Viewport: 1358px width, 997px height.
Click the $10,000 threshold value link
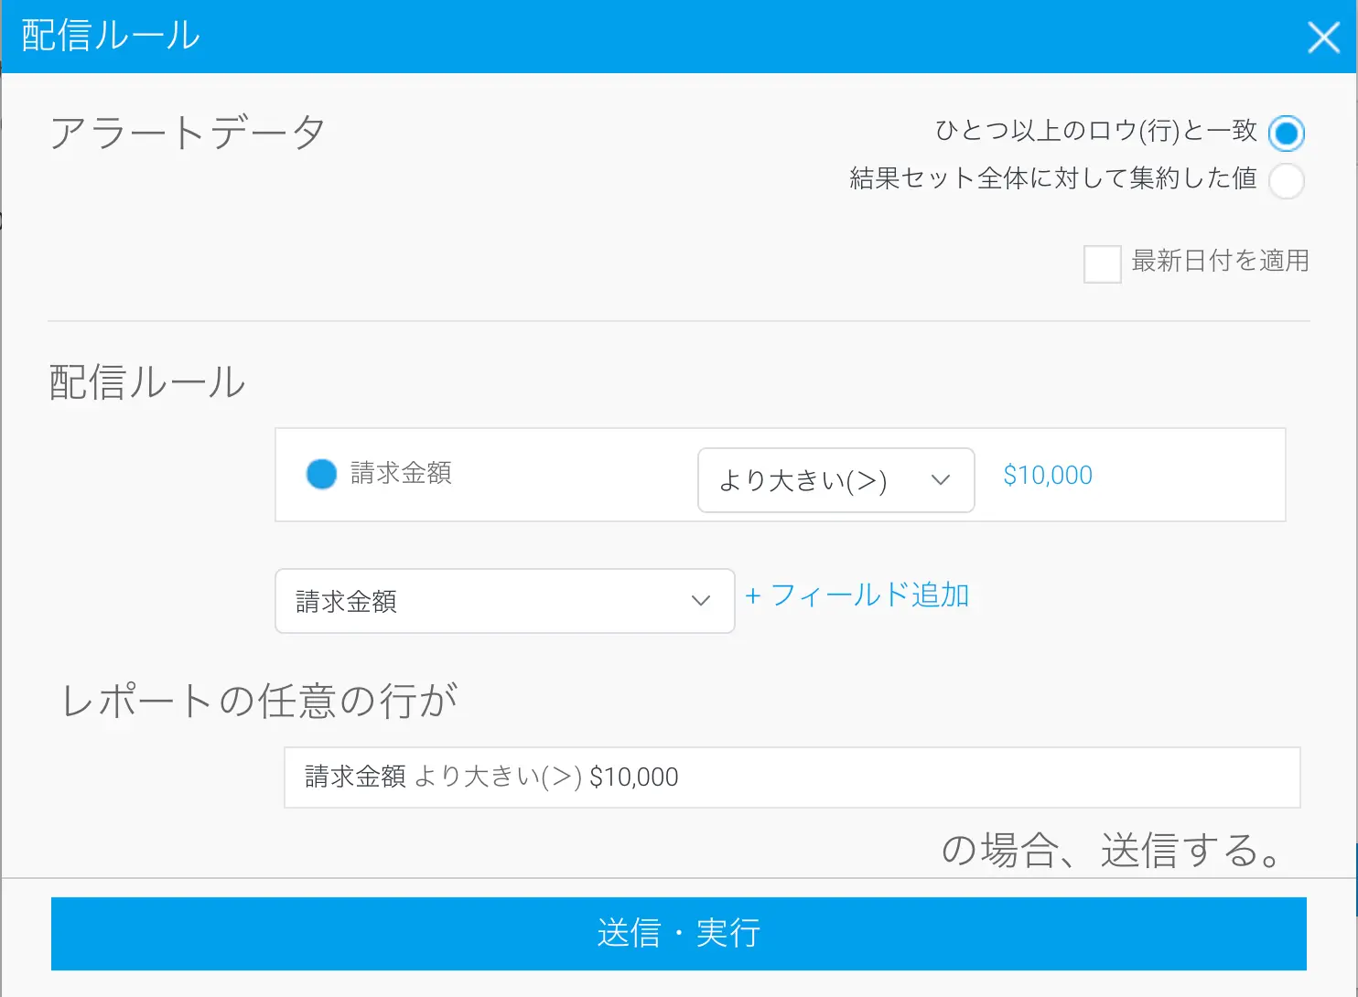(1048, 476)
